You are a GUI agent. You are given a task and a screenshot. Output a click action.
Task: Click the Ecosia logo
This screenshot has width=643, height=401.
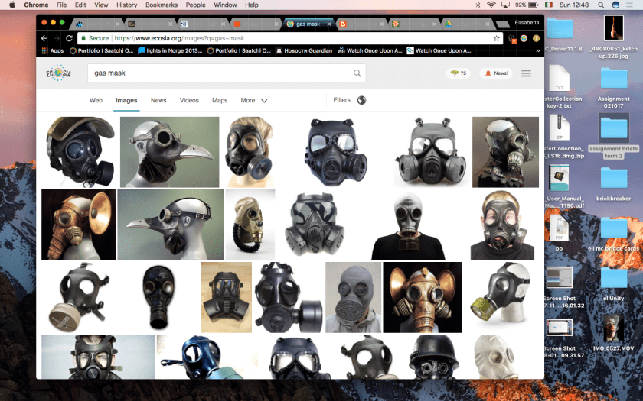click(58, 73)
